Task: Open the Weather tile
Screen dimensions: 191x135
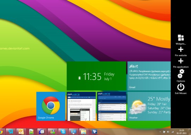Action: coord(149,106)
